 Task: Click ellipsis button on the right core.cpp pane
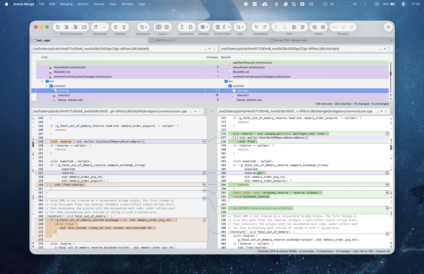tap(378, 111)
